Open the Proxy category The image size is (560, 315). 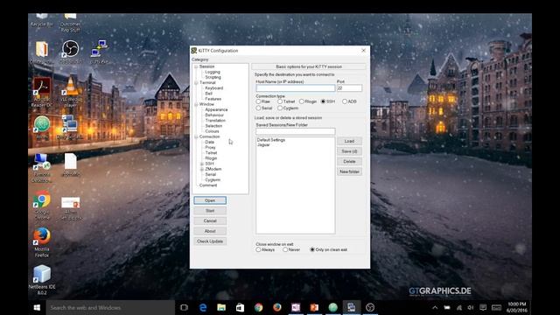click(x=210, y=148)
